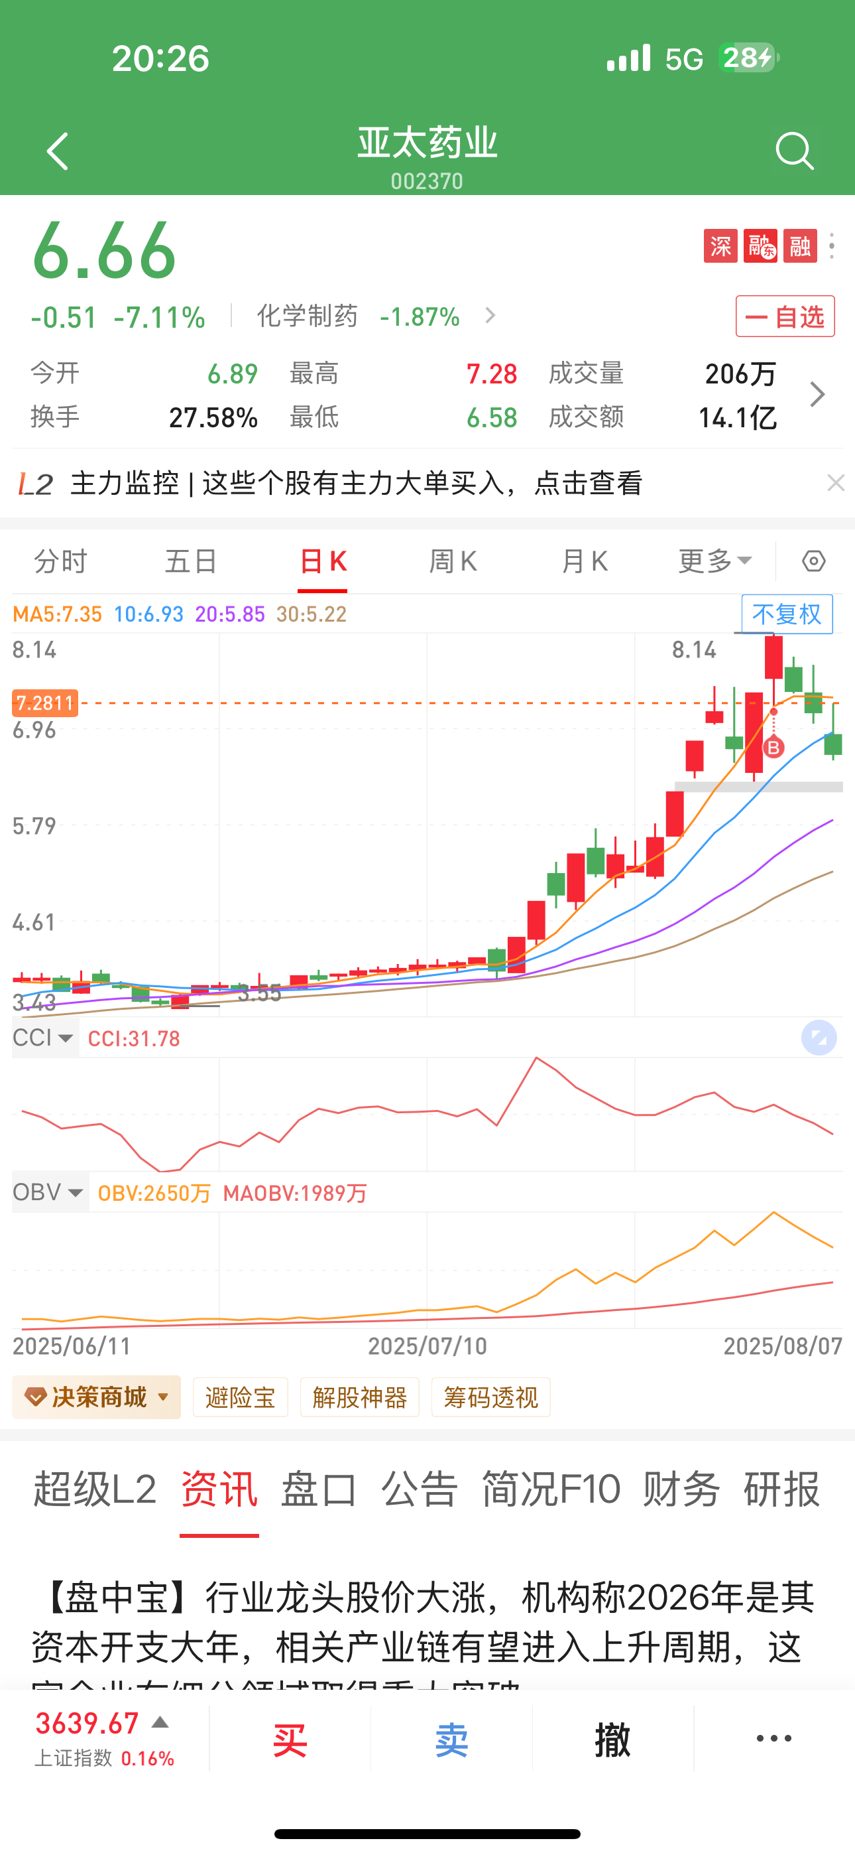Open the 公告 announcements tab
Screen dimensions: 855x1855
point(420,1489)
